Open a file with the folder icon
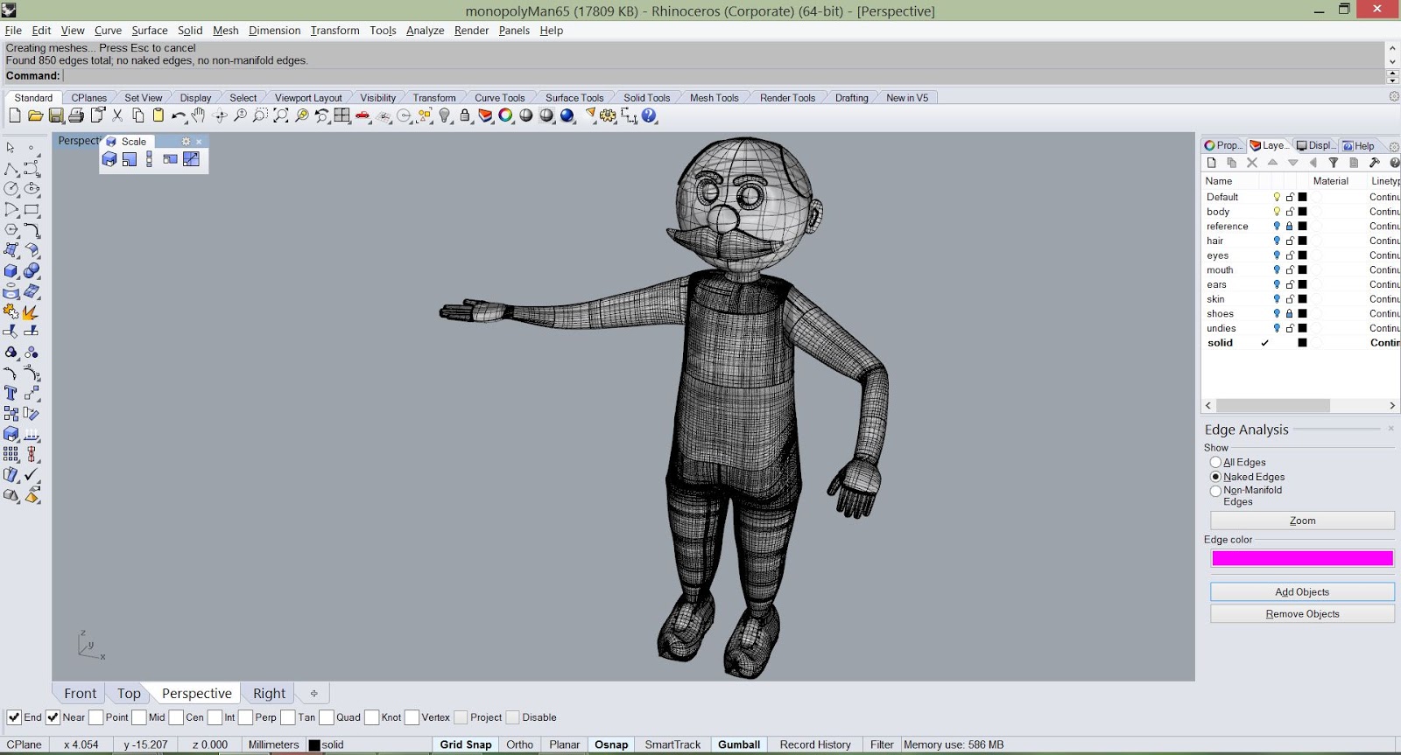The width and height of the screenshot is (1401, 755). (35, 115)
